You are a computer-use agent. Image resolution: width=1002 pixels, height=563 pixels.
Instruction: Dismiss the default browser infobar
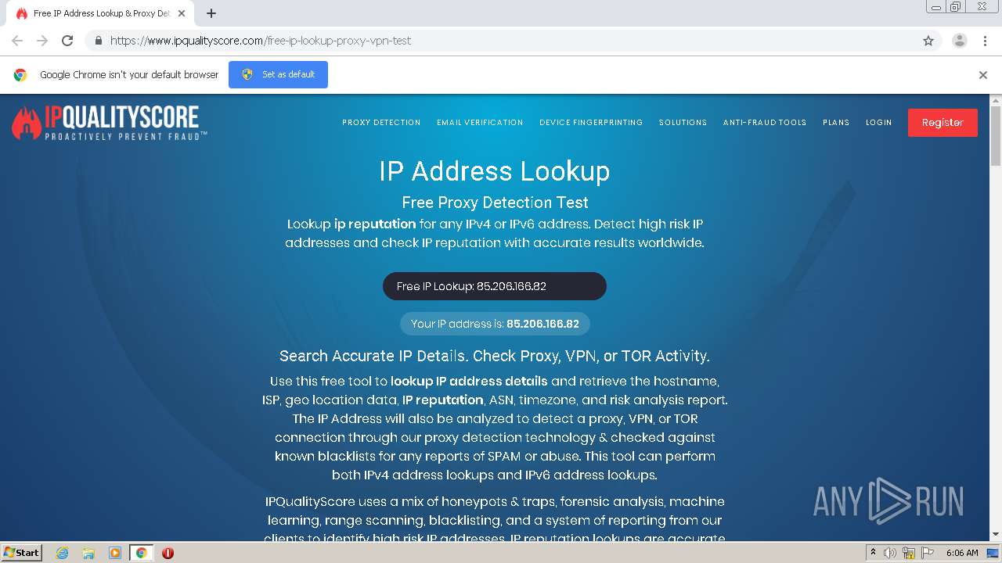pos(983,75)
